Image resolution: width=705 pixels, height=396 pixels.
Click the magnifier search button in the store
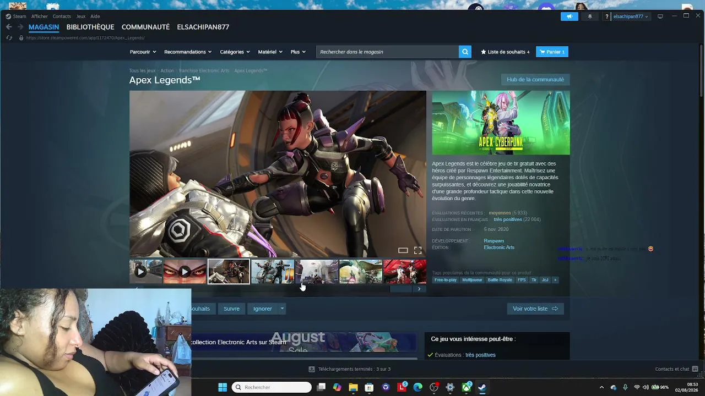click(x=465, y=52)
